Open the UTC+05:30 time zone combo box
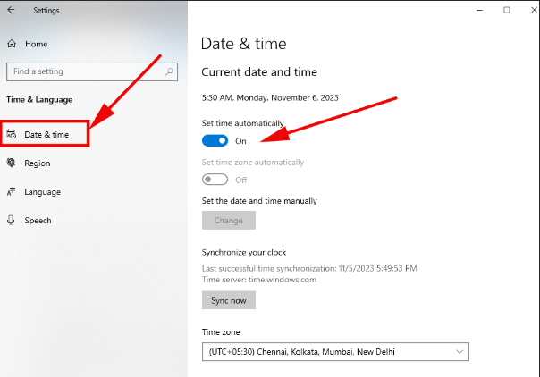 pyautogui.click(x=335, y=352)
